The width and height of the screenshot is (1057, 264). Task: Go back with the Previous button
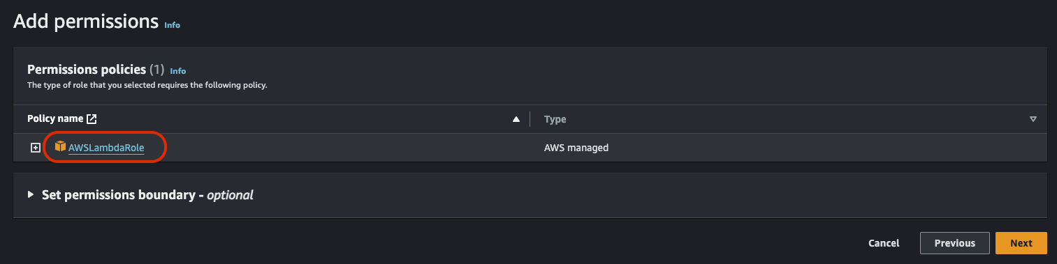pos(954,243)
